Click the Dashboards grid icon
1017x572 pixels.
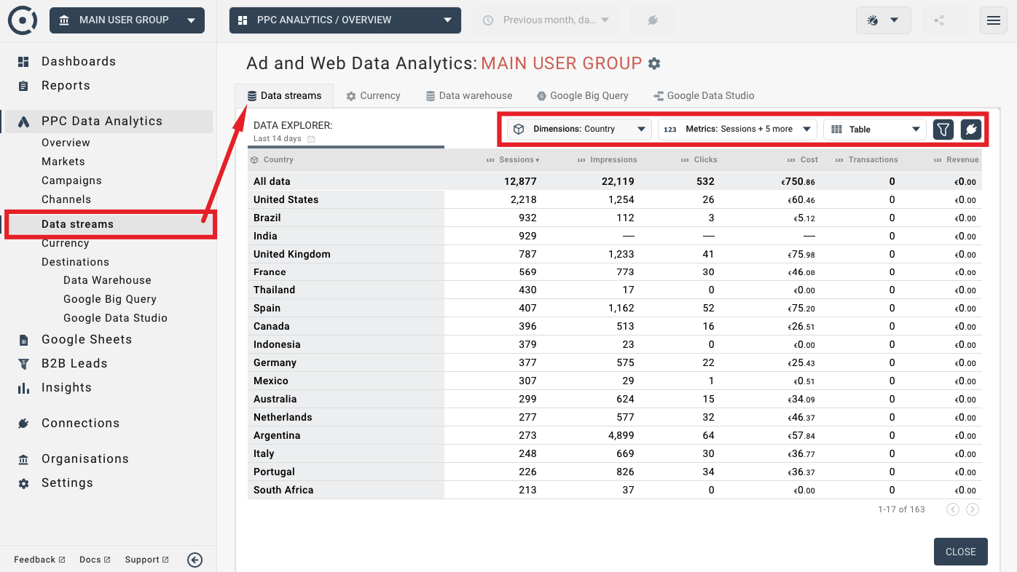click(23, 62)
